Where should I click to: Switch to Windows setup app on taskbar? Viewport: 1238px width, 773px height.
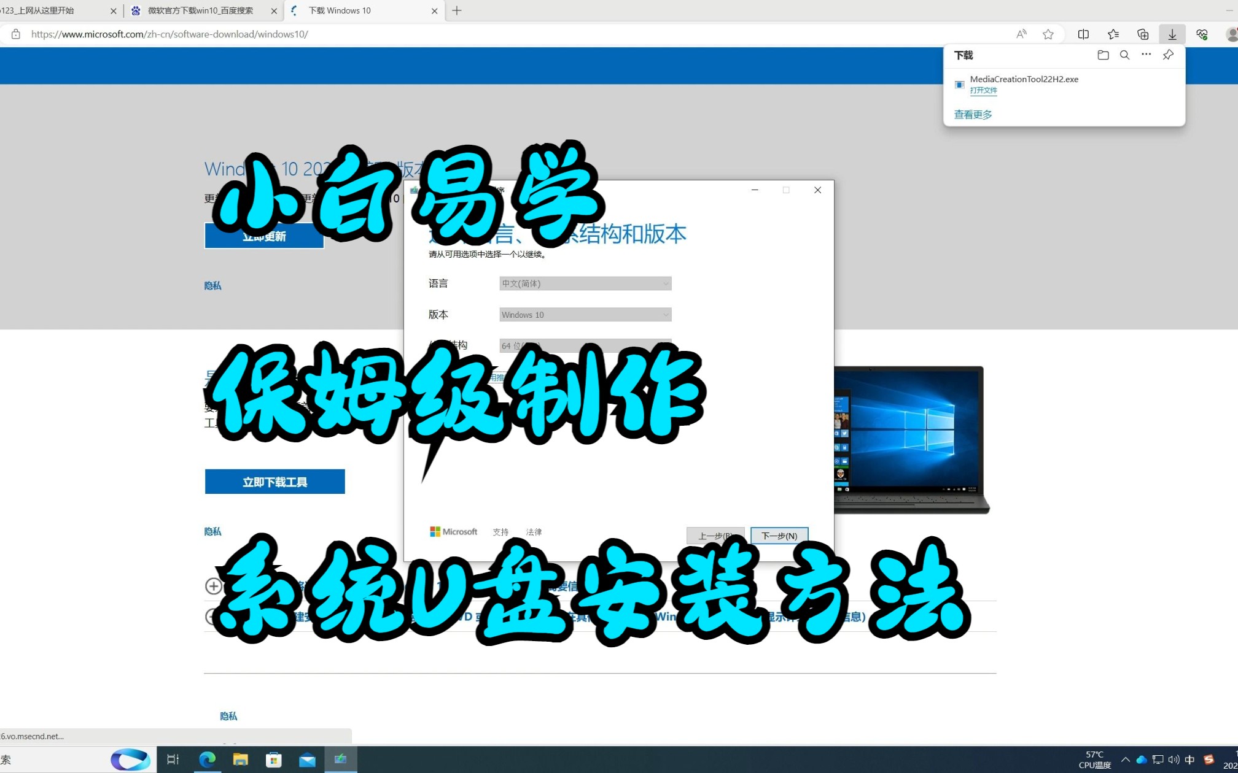340,760
